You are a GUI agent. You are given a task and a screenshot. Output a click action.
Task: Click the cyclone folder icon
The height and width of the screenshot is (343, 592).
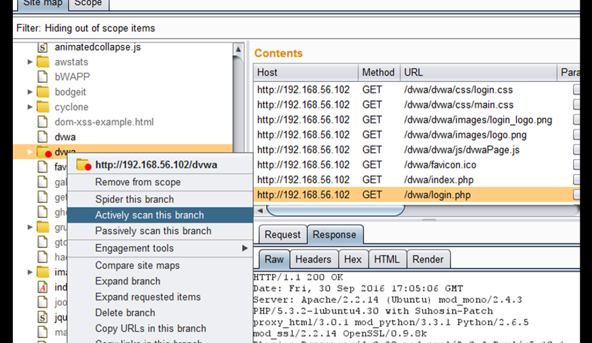tap(43, 107)
